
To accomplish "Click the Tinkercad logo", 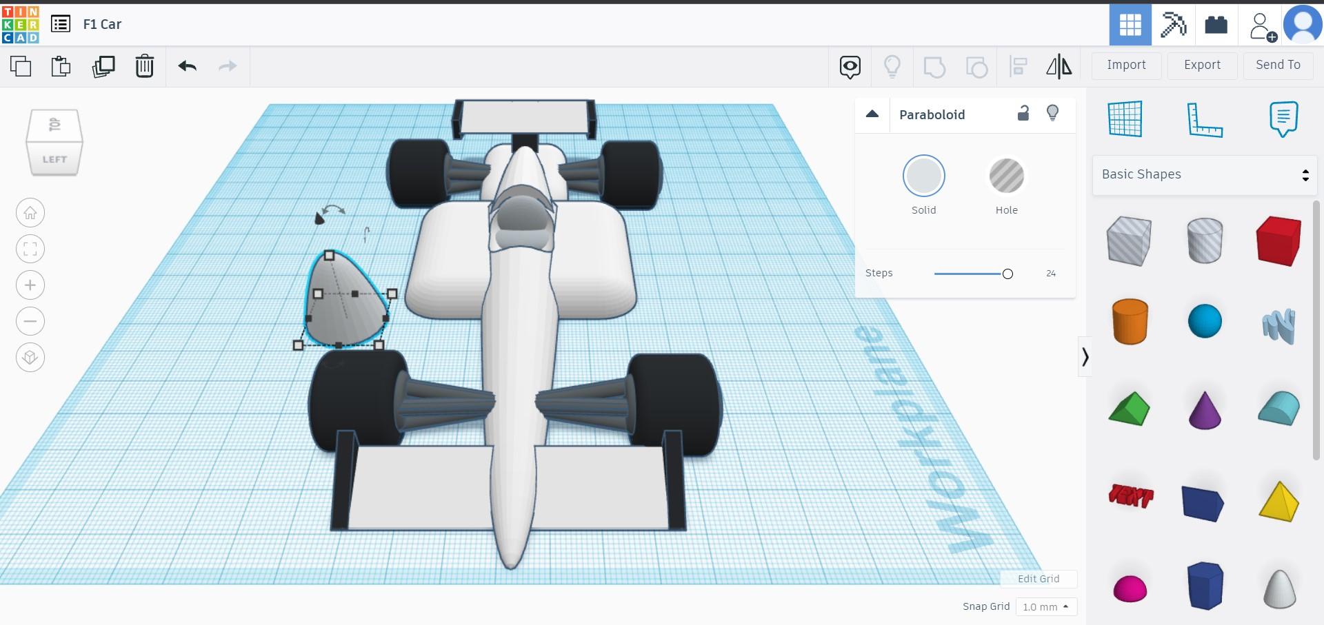I will (x=20, y=24).
